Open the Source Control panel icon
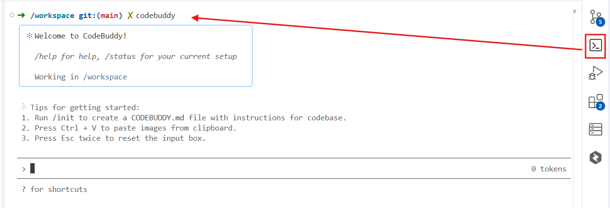 [x=595, y=18]
